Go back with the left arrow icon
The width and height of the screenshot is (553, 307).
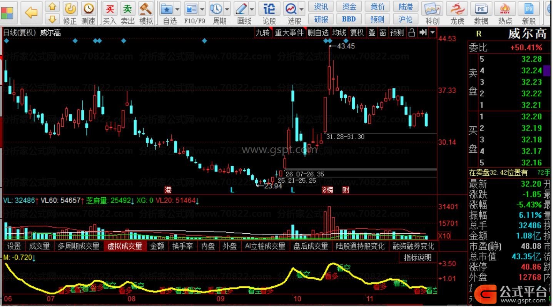(x=31, y=12)
